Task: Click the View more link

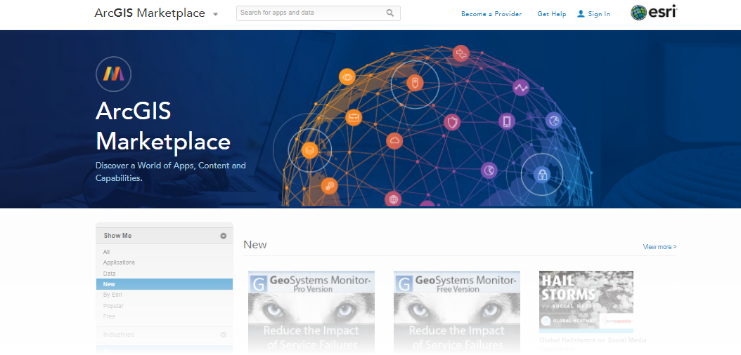Action: (x=659, y=246)
